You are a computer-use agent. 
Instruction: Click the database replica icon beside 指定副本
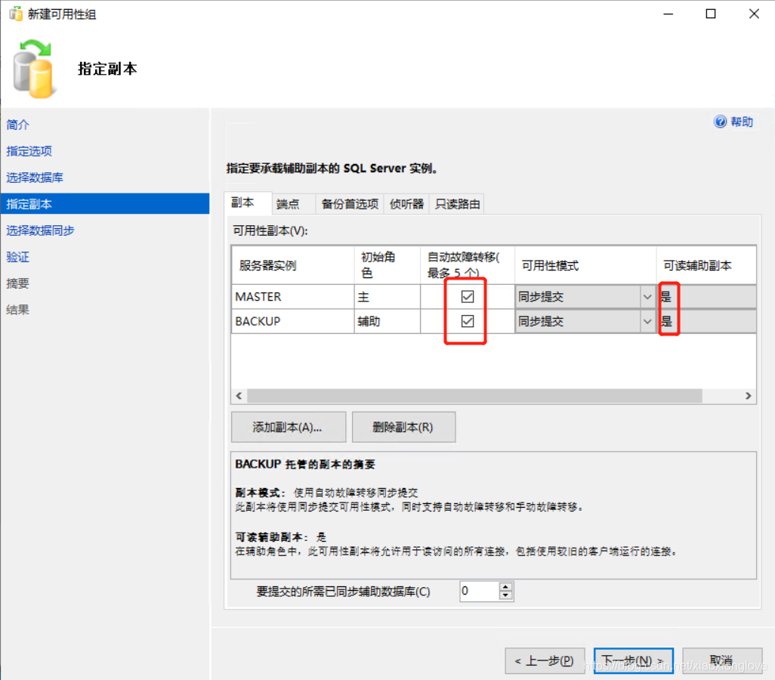point(33,70)
